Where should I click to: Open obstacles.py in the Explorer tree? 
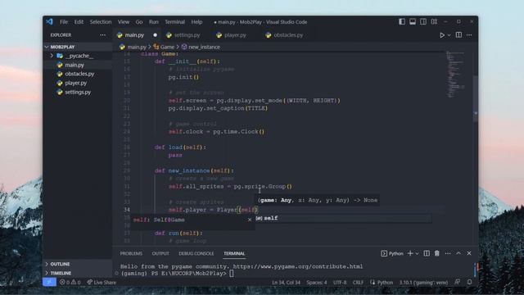coord(78,74)
